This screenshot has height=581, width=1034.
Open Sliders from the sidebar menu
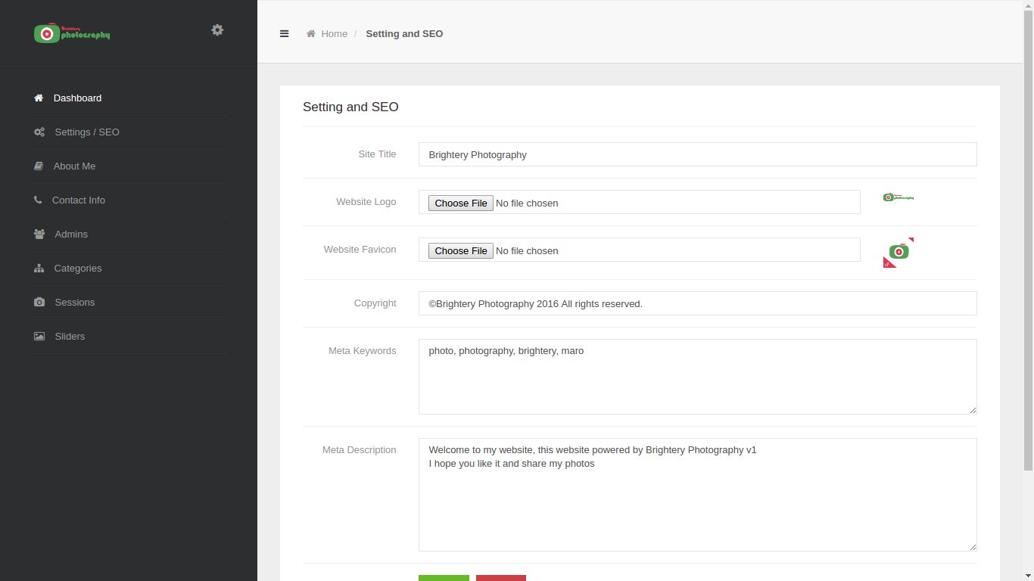[x=70, y=337]
